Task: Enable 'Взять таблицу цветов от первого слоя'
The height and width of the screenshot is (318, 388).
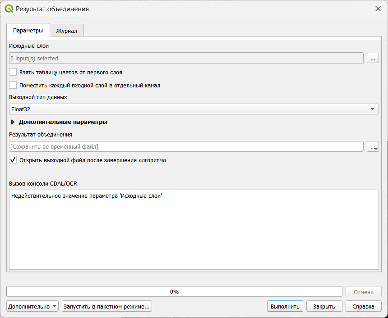Action: coord(13,72)
